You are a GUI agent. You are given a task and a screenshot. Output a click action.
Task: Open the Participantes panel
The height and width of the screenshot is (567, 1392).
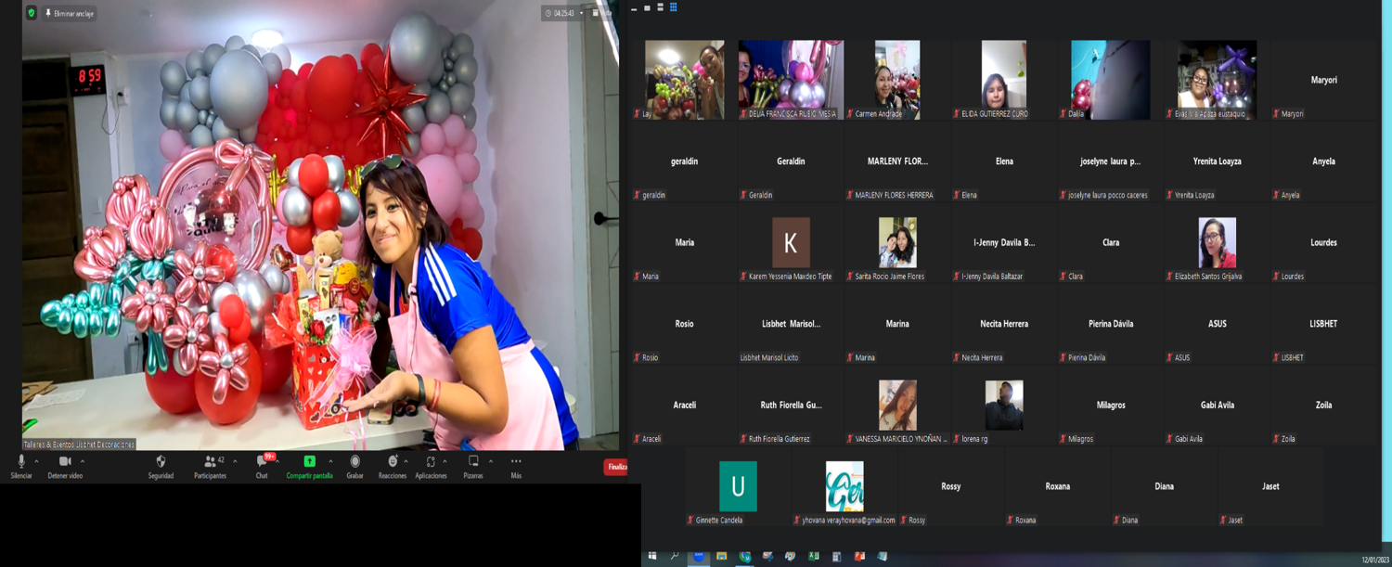coord(211,462)
